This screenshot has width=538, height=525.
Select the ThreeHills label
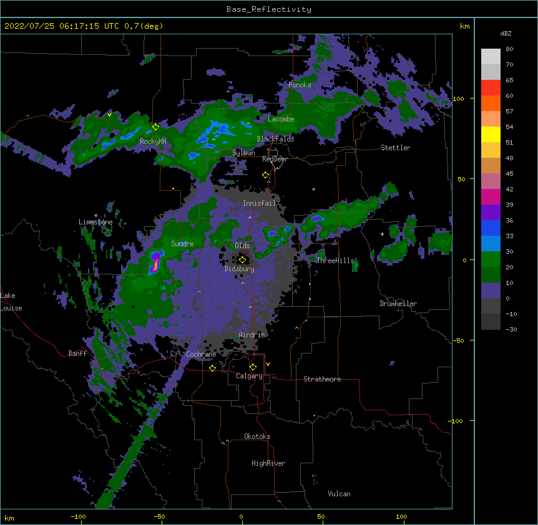click(335, 261)
